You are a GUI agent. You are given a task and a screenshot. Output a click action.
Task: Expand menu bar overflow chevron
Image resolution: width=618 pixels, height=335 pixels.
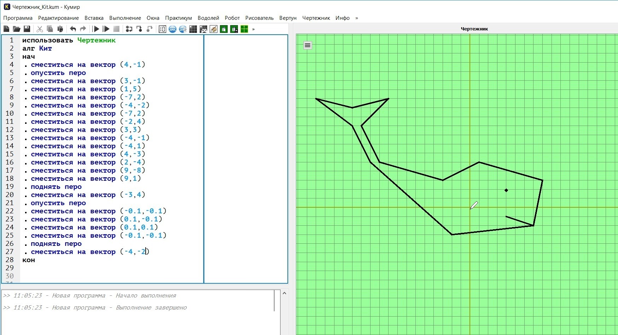tap(356, 18)
